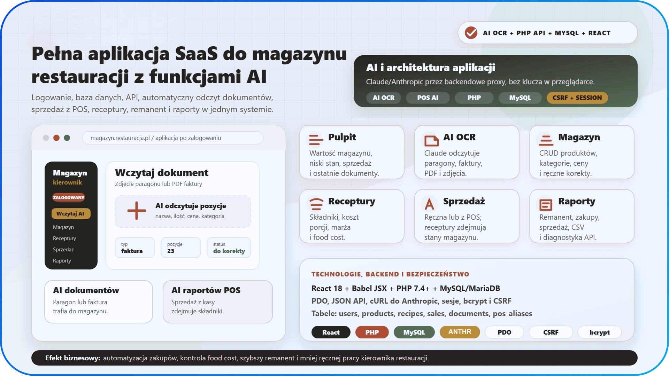This screenshot has height=376, width=669.
Task: Click the magazyn.restauracja.pl address field
Action: click(x=173, y=138)
